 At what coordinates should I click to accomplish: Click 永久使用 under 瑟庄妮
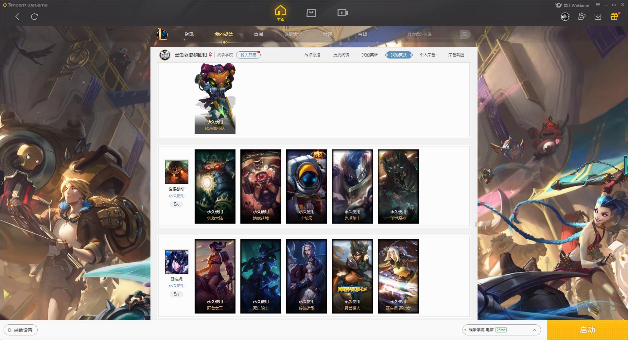177,286
